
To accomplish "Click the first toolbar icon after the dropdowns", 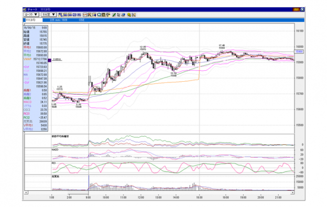I will pyautogui.click(x=61, y=15).
